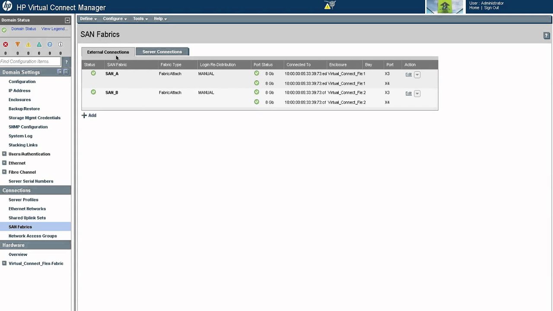The image size is (553, 311).
Task: Open Ethernet Networks under Connections
Action: pyautogui.click(x=27, y=209)
